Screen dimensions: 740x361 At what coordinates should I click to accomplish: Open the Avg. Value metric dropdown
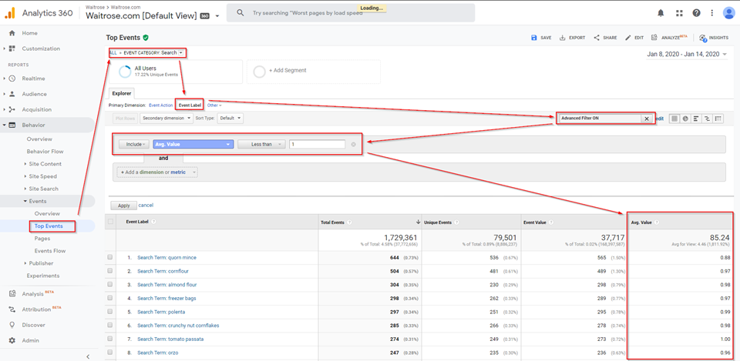[x=193, y=145]
